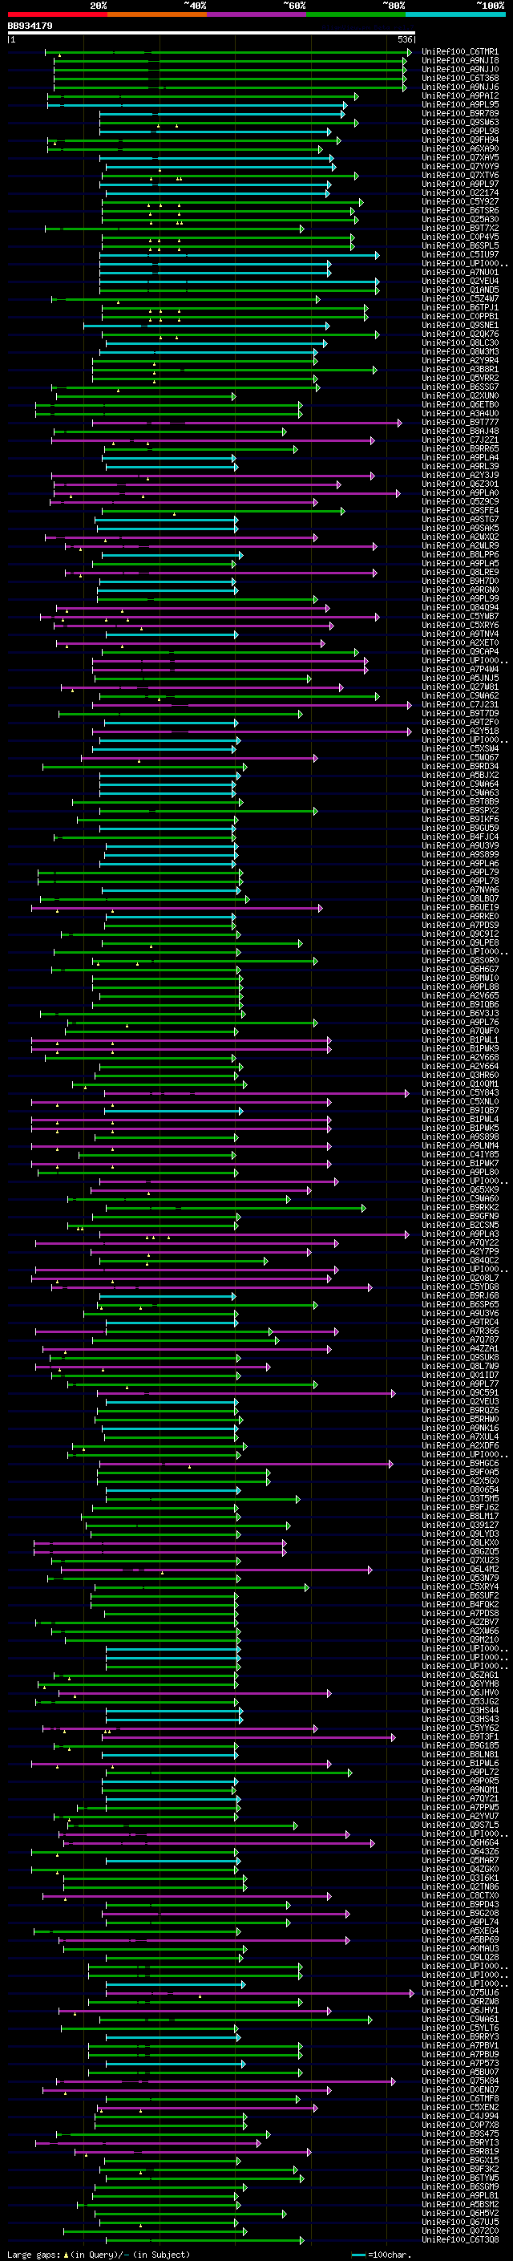The width and height of the screenshot is (513, 2261).
Task: Select hit label UniRef100_B9RYI3
Action: 460,2142
